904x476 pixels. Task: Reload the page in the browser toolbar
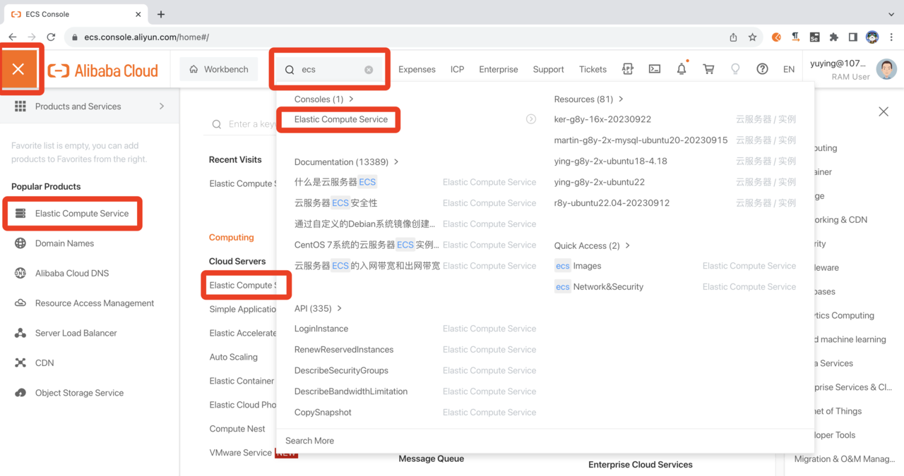coord(49,37)
